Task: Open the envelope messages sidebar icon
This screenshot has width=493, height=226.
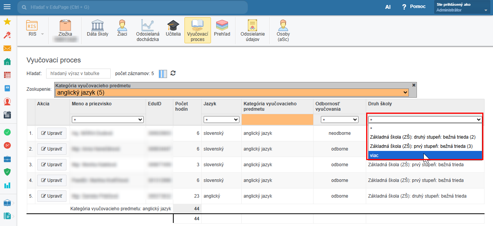Action: [x=7, y=48]
